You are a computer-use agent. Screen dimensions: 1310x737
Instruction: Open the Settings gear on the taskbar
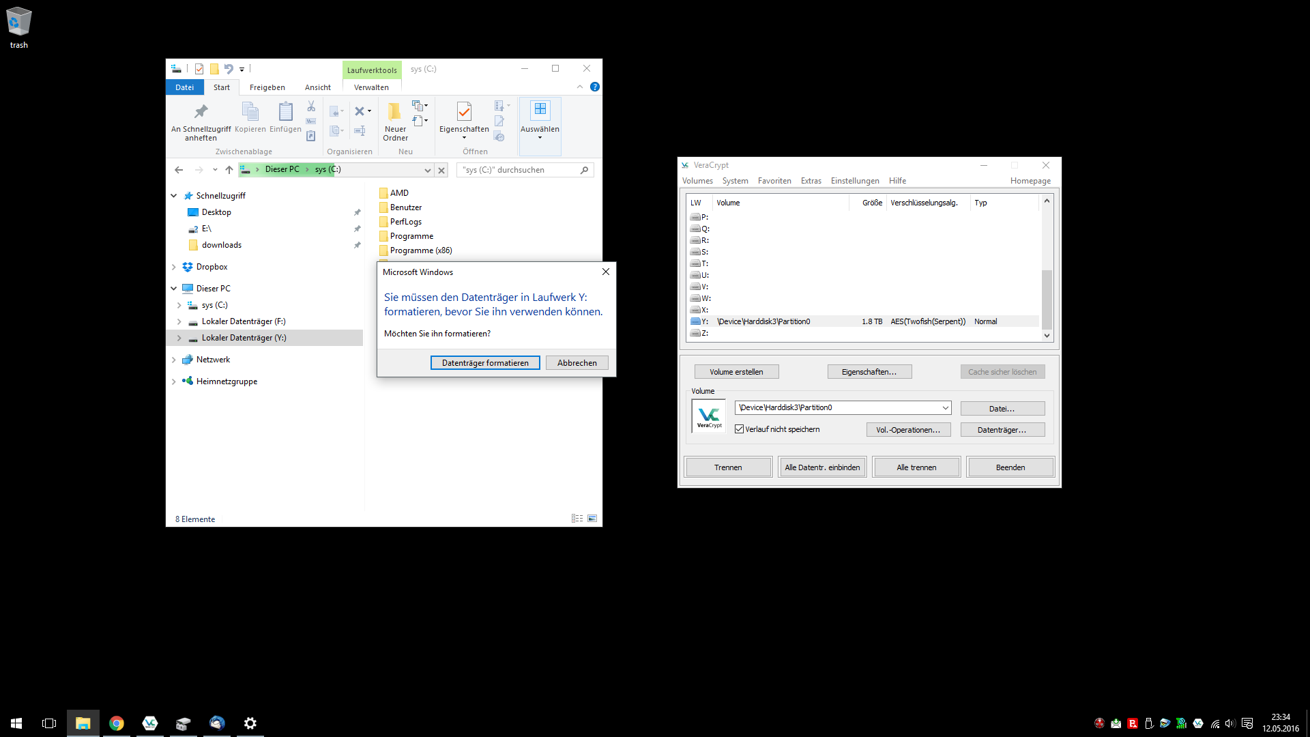[250, 723]
